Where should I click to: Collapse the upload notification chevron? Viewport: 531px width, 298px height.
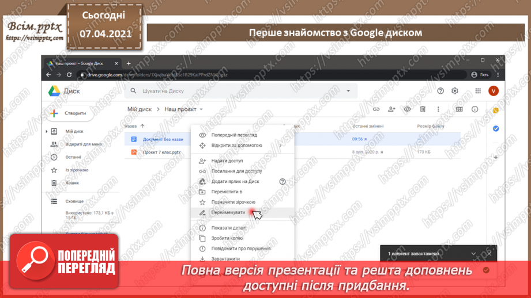[x=473, y=253]
